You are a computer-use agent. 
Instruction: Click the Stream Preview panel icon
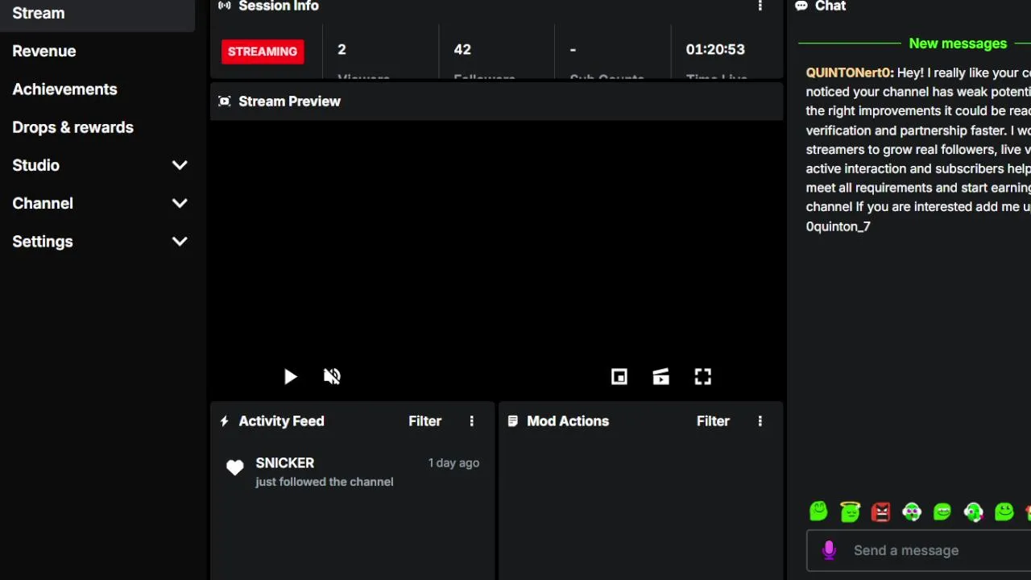pyautogui.click(x=225, y=101)
